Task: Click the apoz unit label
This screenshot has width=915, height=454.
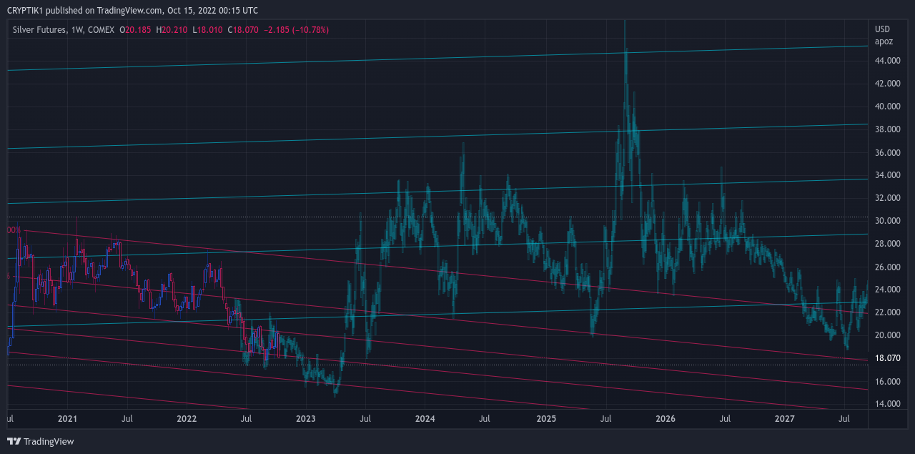Action: [x=884, y=41]
